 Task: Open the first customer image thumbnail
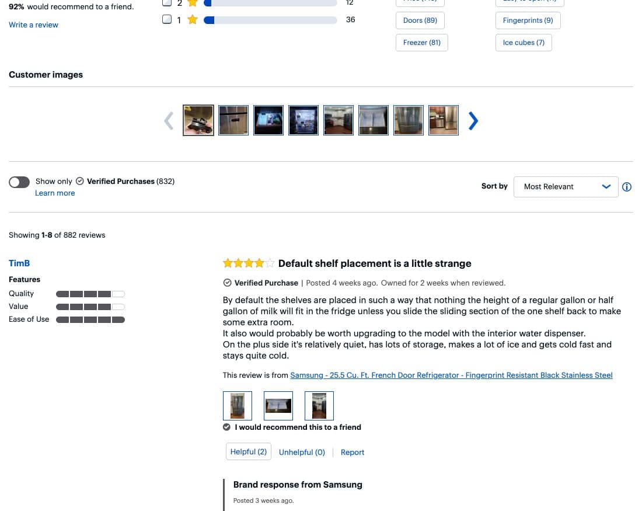tap(198, 120)
